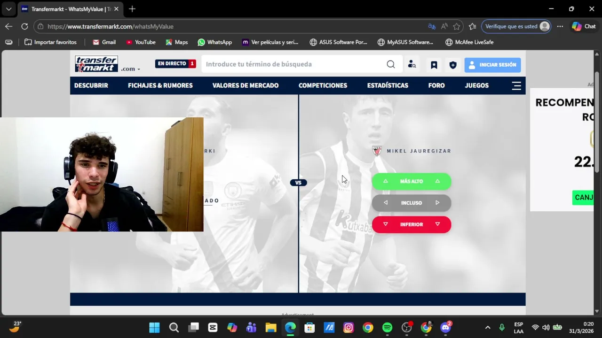The width and height of the screenshot is (602, 338).
Task: Open McAfee LiveSafe bookmark
Action: (469, 42)
